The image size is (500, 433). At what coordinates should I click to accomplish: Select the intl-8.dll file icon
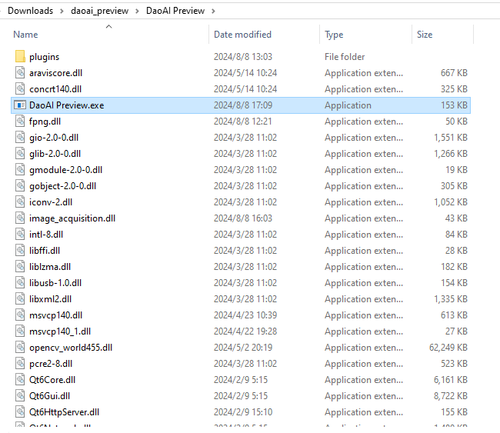[x=20, y=235]
